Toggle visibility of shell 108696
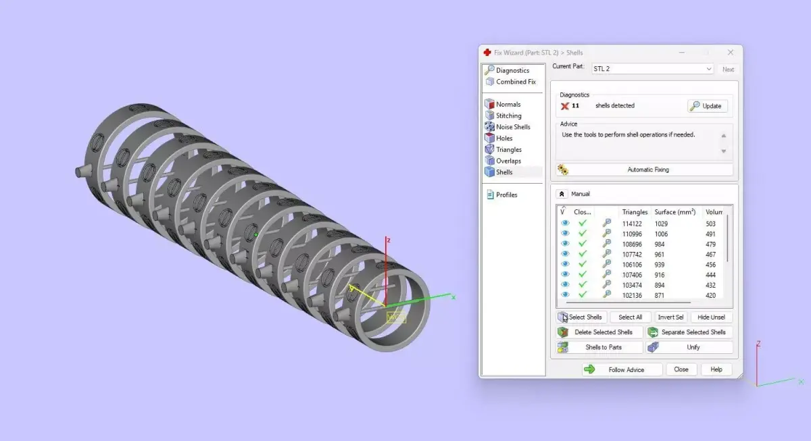The height and width of the screenshot is (441, 811). (565, 244)
